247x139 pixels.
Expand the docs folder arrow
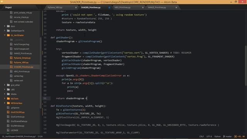(x=5, y=26)
